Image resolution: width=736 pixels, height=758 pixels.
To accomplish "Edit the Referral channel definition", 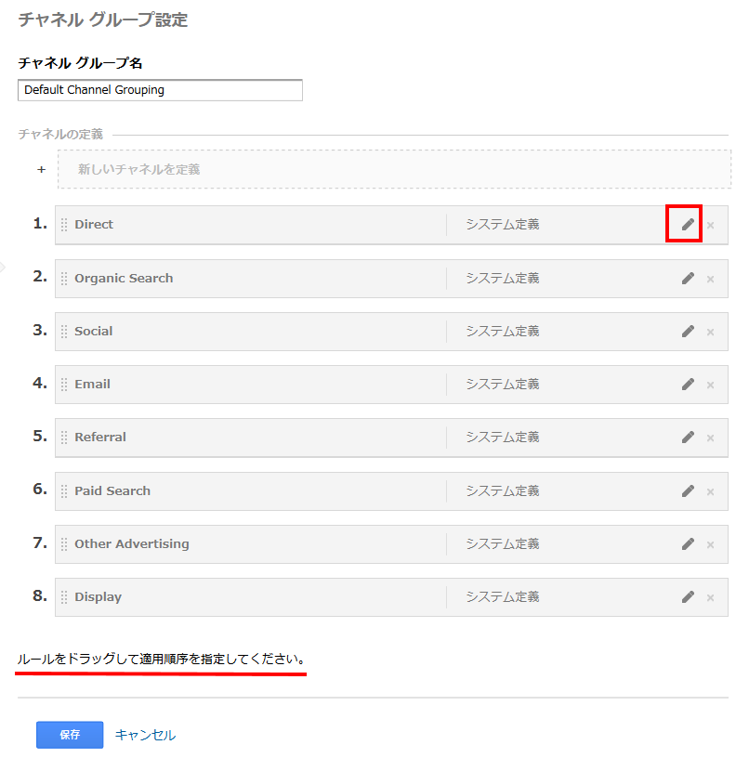I will (688, 438).
